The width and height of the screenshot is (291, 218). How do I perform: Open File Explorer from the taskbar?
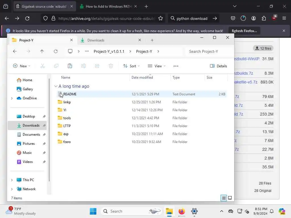pyautogui.click(x=169, y=211)
